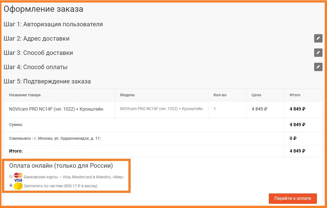Click the edit pencil for Шаг 2 delivery address

pyautogui.click(x=318, y=38)
